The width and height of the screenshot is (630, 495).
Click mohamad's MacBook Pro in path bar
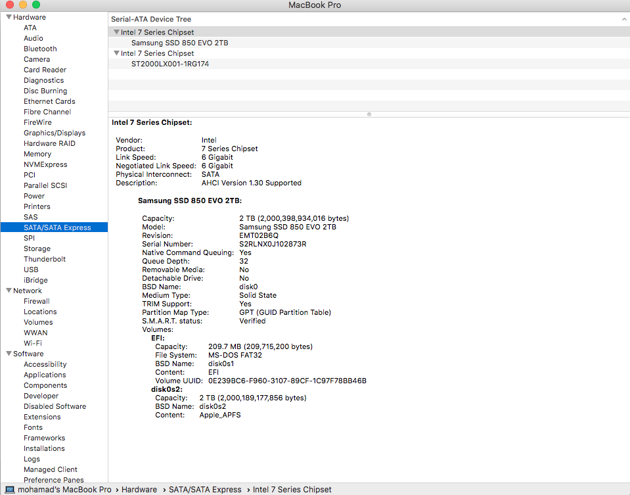coord(64,489)
